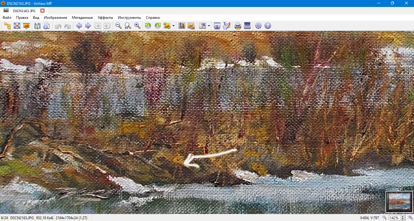Rotate image counter-clockwise

pos(148,26)
